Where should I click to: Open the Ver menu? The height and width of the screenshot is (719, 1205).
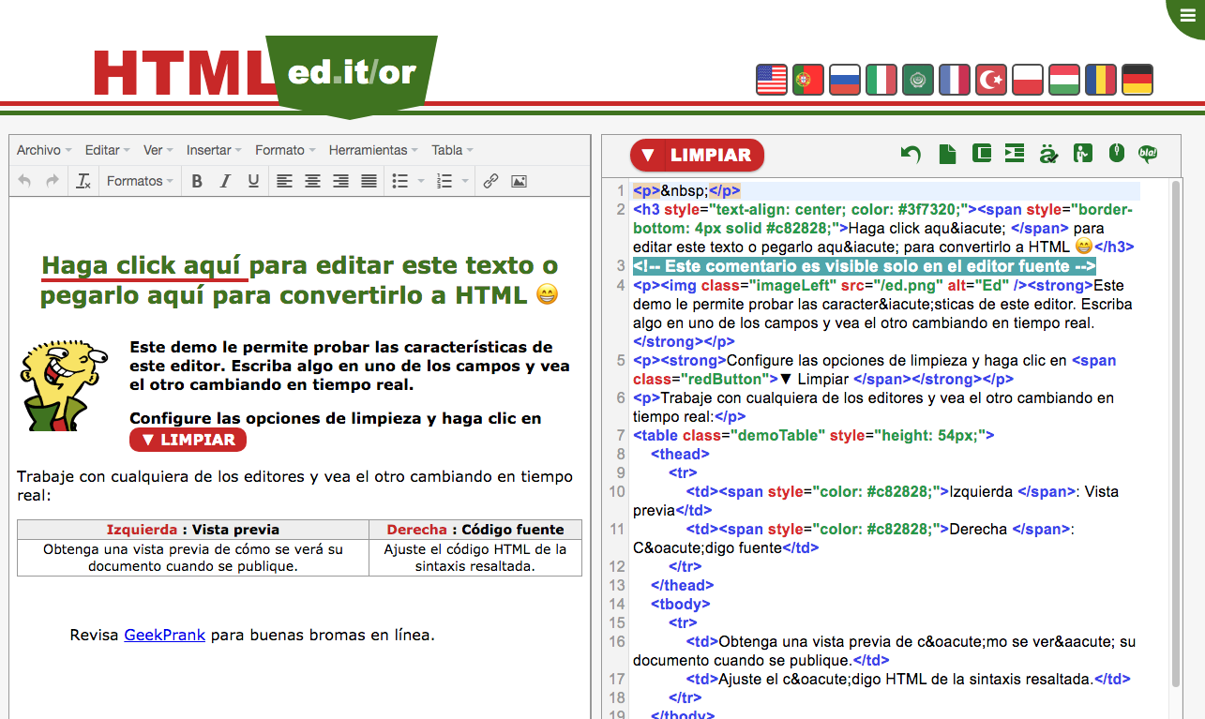point(158,150)
